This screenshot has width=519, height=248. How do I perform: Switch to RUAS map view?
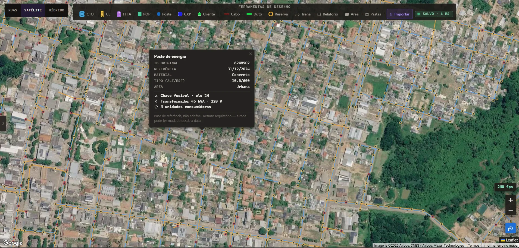13,10
